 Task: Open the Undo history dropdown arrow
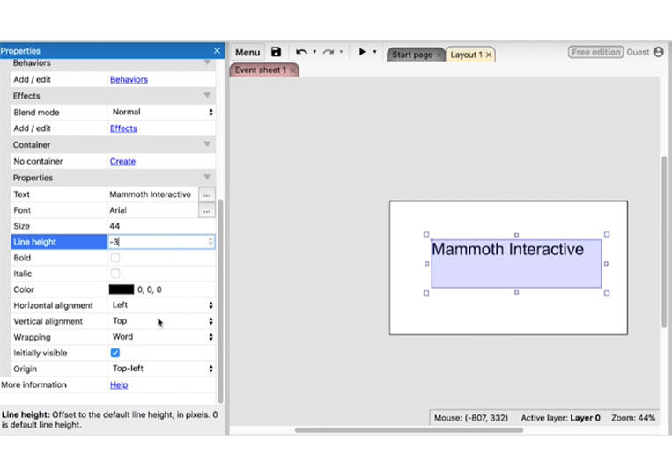(x=314, y=52)
